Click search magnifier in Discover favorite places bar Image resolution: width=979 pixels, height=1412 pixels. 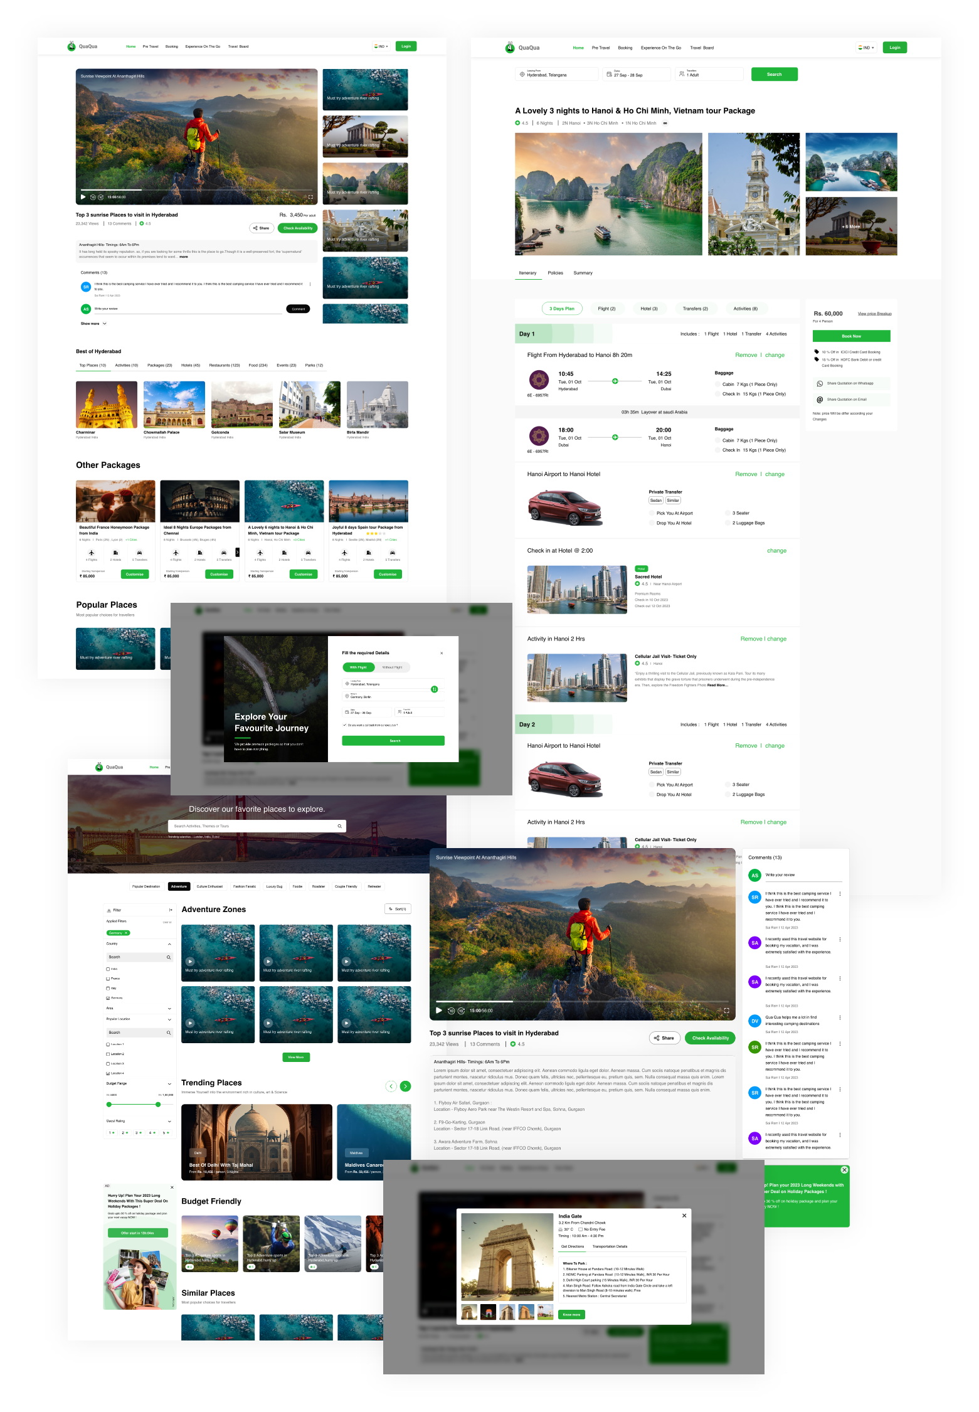339,826
